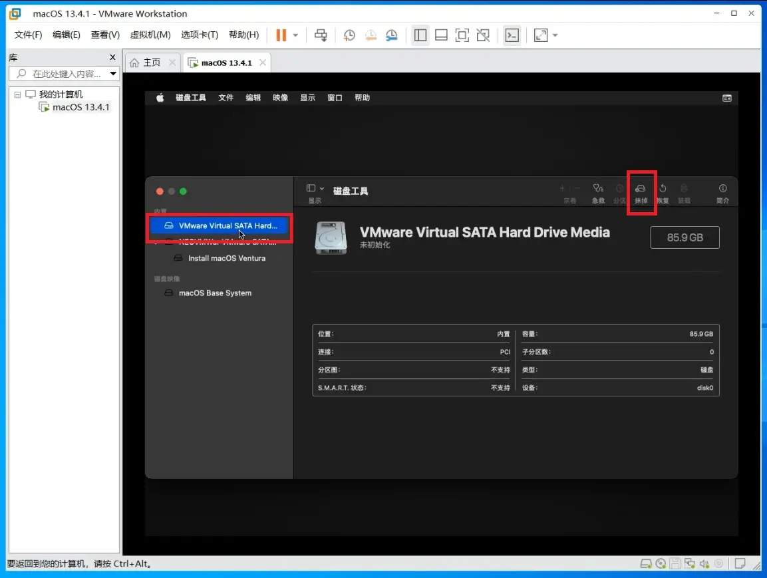Close the 主页 tab with its X
Image resolution: width=767 pixels, height=578 pixels.
(172, 63)
